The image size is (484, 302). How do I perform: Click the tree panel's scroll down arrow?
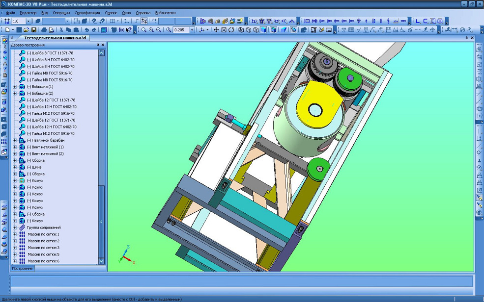[102, 261]
